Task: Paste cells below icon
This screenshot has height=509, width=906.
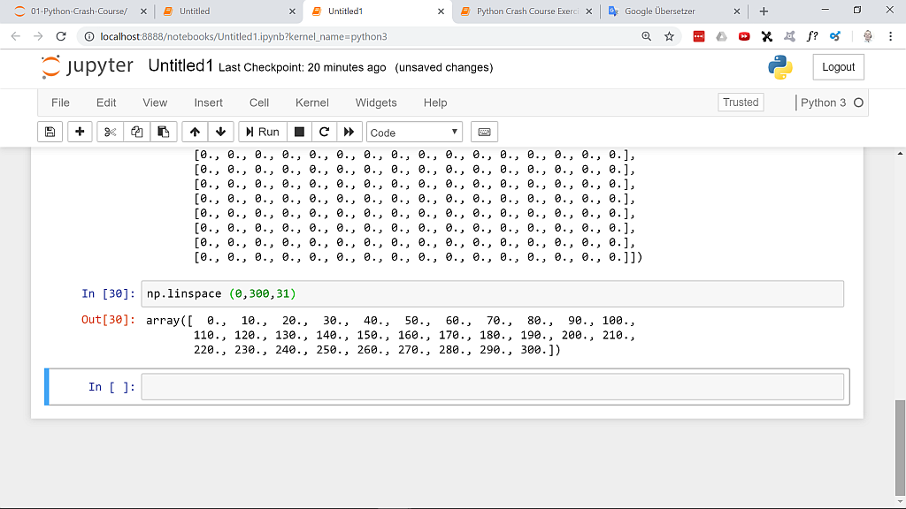Action: pos(164,132)
